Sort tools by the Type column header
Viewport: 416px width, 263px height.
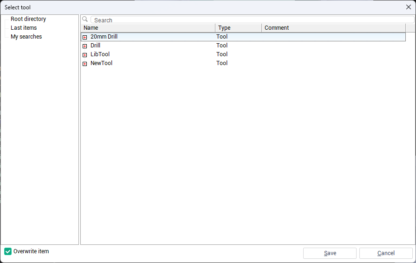[238, 28]
